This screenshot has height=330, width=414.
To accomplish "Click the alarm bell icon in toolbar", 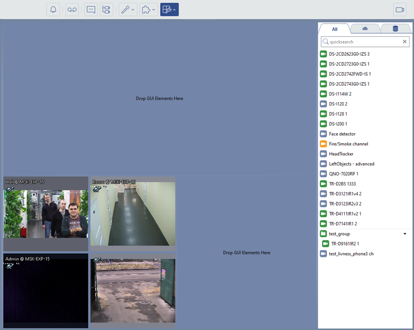I will point(53,9).
